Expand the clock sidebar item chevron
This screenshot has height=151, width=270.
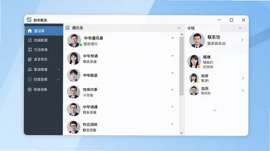click(58, 80)
